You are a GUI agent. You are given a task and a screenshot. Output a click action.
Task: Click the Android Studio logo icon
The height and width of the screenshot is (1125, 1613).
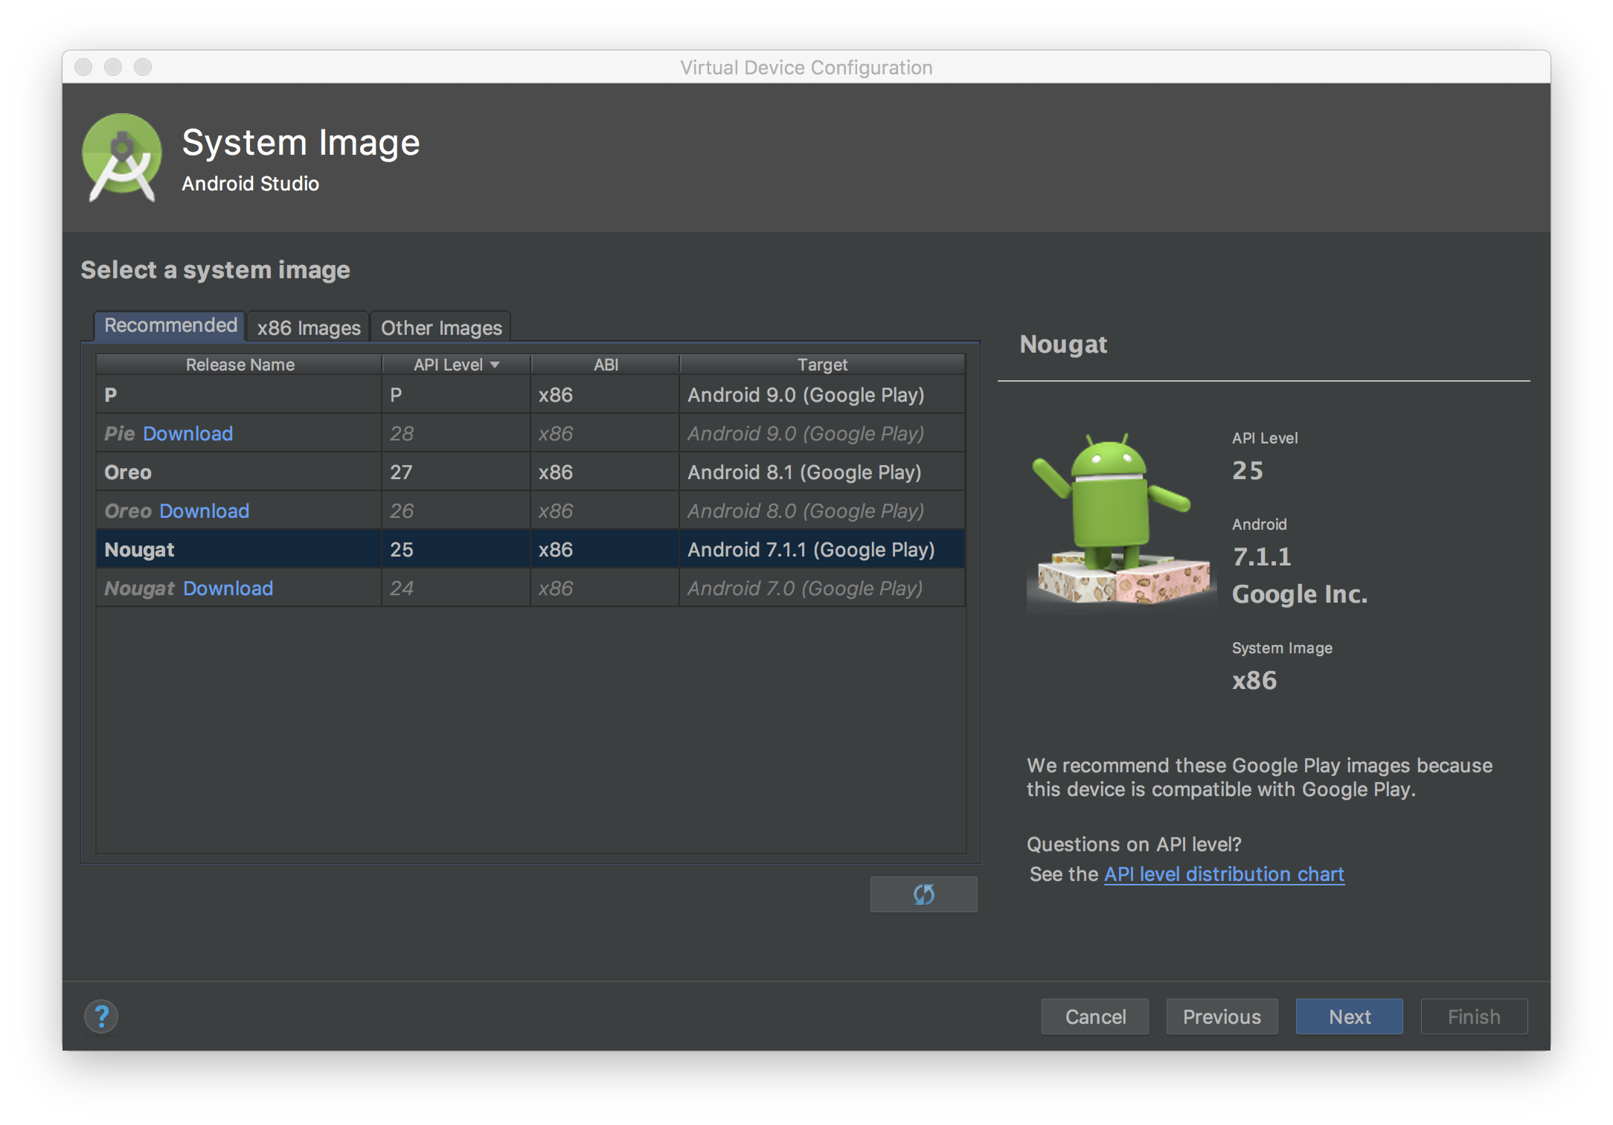pyautogui.click(x=121, y=157)
